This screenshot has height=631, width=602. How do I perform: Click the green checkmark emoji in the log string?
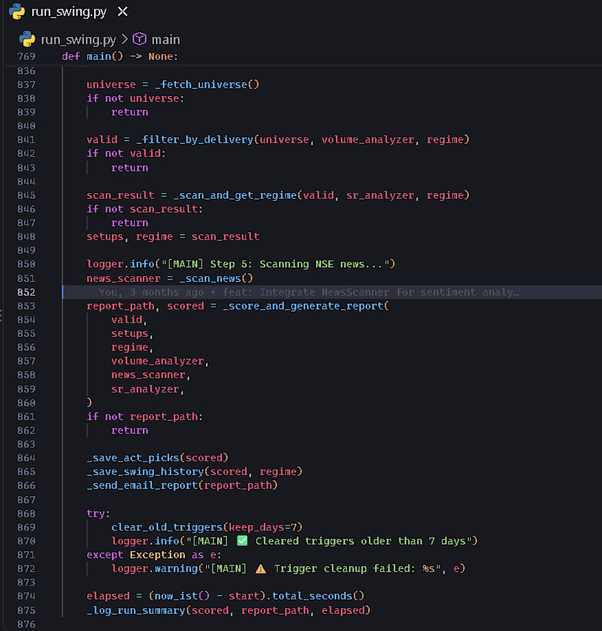click(x=242, y=541)
